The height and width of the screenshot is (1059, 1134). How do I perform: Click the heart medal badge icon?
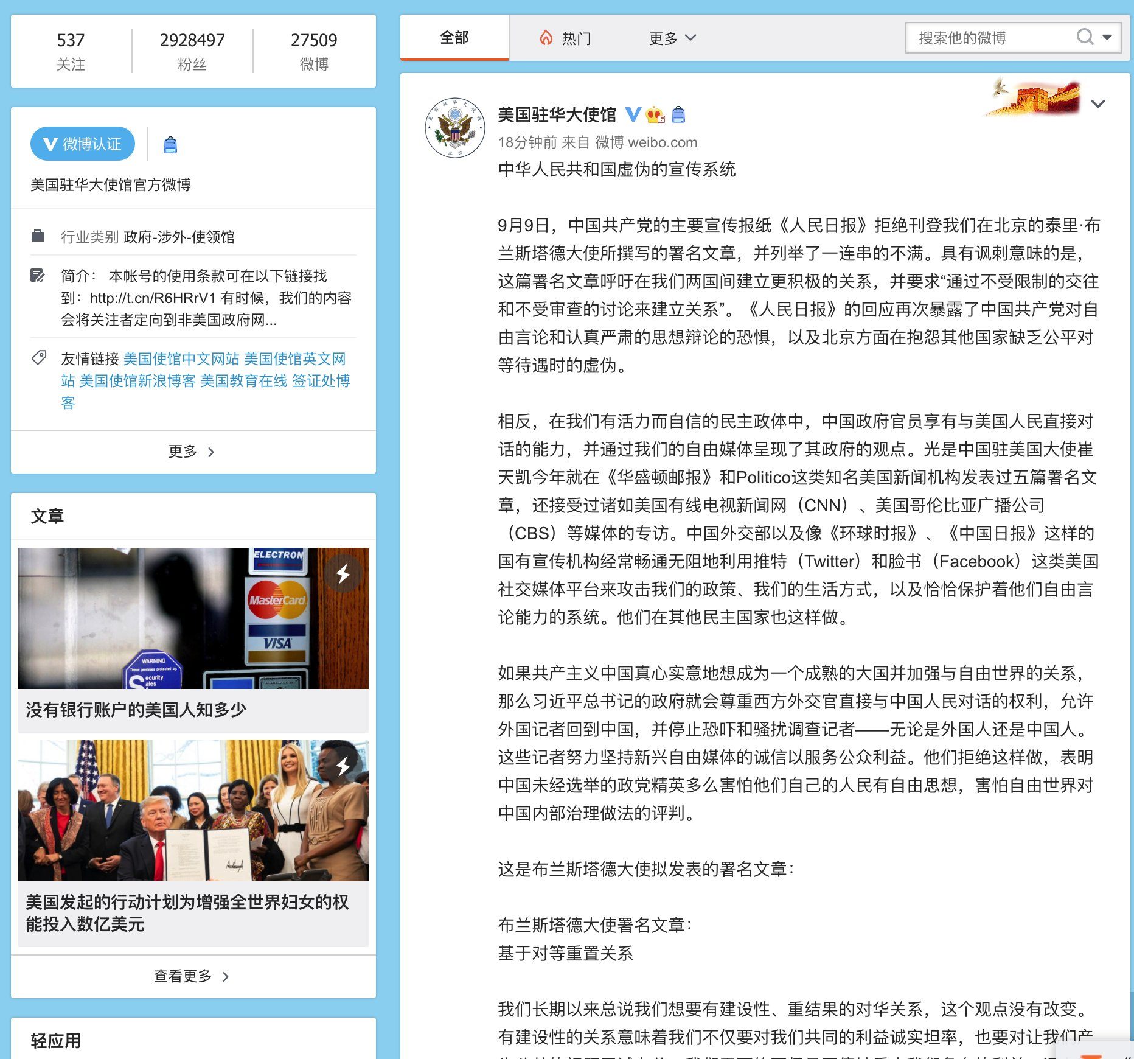[656, 114]
